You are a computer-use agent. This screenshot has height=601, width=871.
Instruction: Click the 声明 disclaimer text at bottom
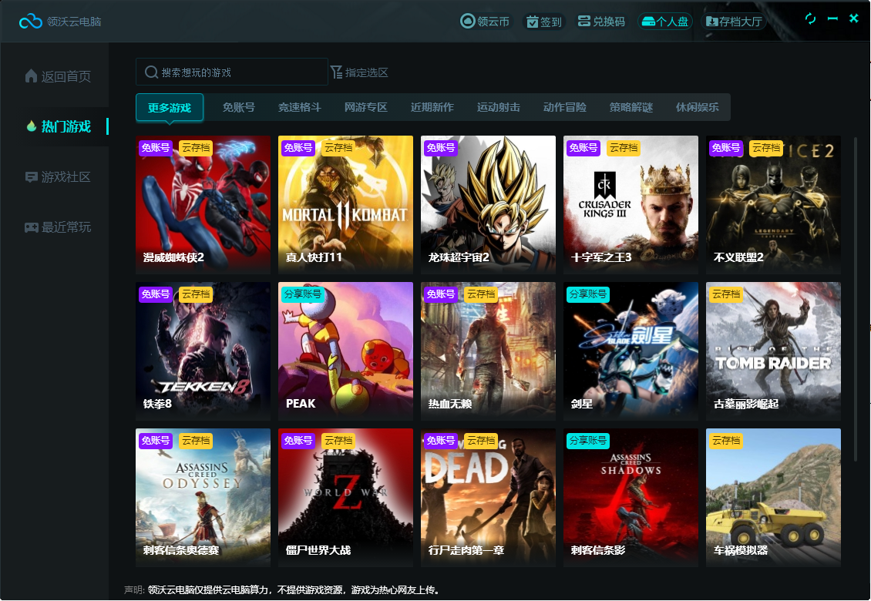[283, 590]
